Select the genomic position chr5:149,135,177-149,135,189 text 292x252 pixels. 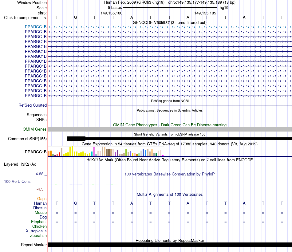click(x=202, y=2)
